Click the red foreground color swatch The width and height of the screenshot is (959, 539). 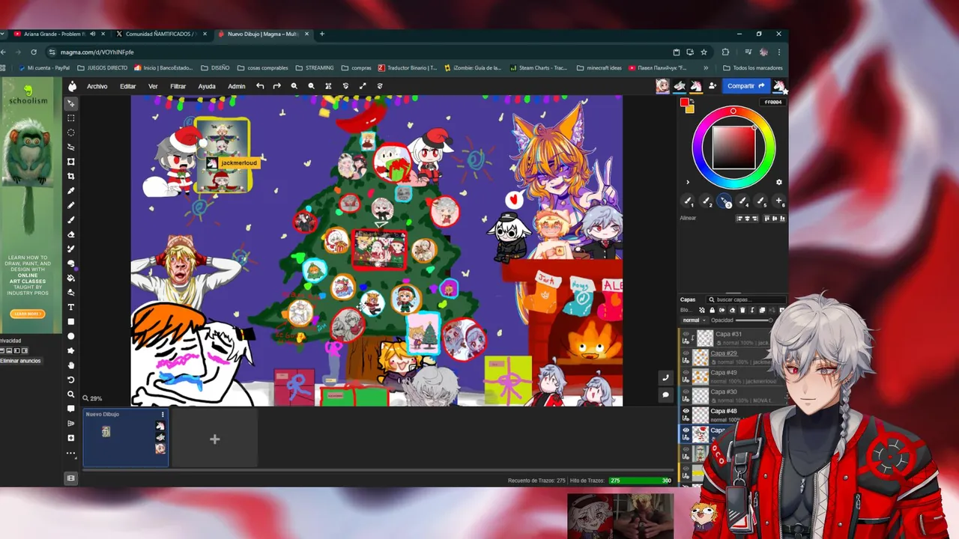pyautogui.click(x=684, y=103)
